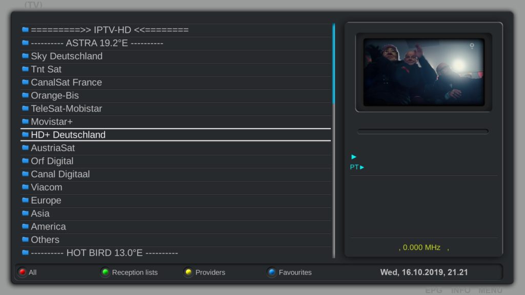Choose the Orange-Bis bouquet
This screenshot has width=525, height=295.
click(x=176, y=95)
